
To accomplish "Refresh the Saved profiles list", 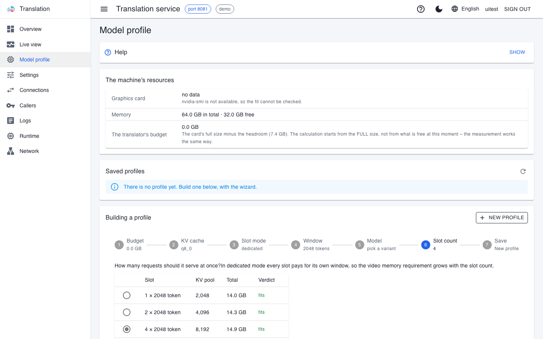I will tap(523, 171).
